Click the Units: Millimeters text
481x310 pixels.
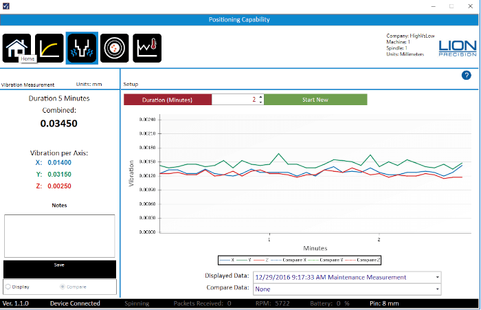point(405,54)
